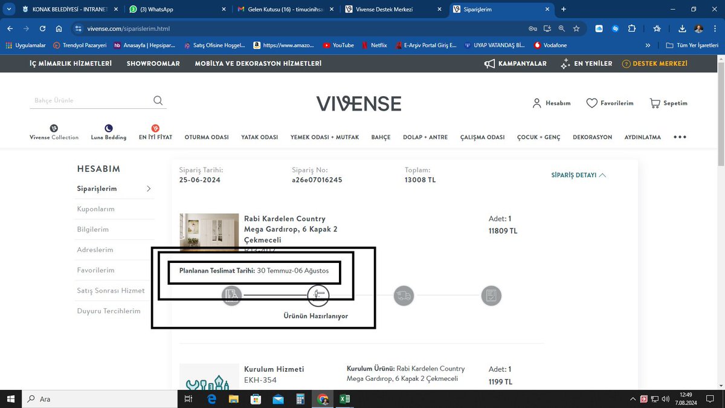Click the delivery truck step icon

pos(404,296)
